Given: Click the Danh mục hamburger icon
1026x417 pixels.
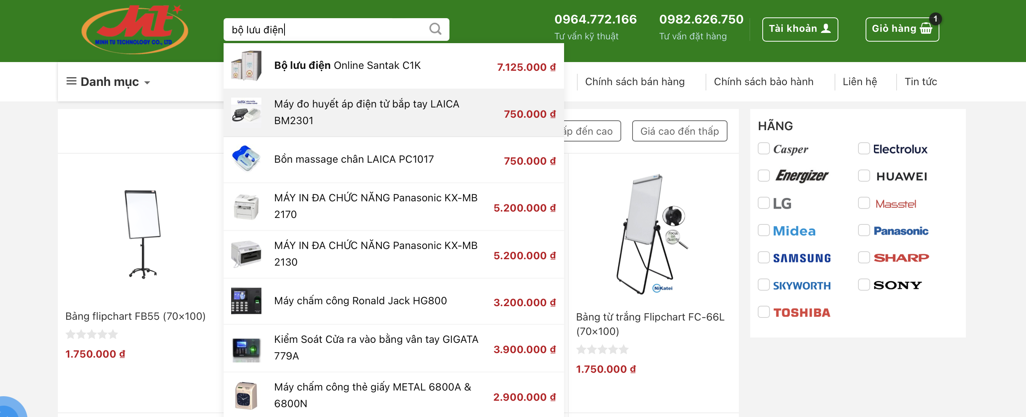Looking at the screenshot, I should coord(71,82).
